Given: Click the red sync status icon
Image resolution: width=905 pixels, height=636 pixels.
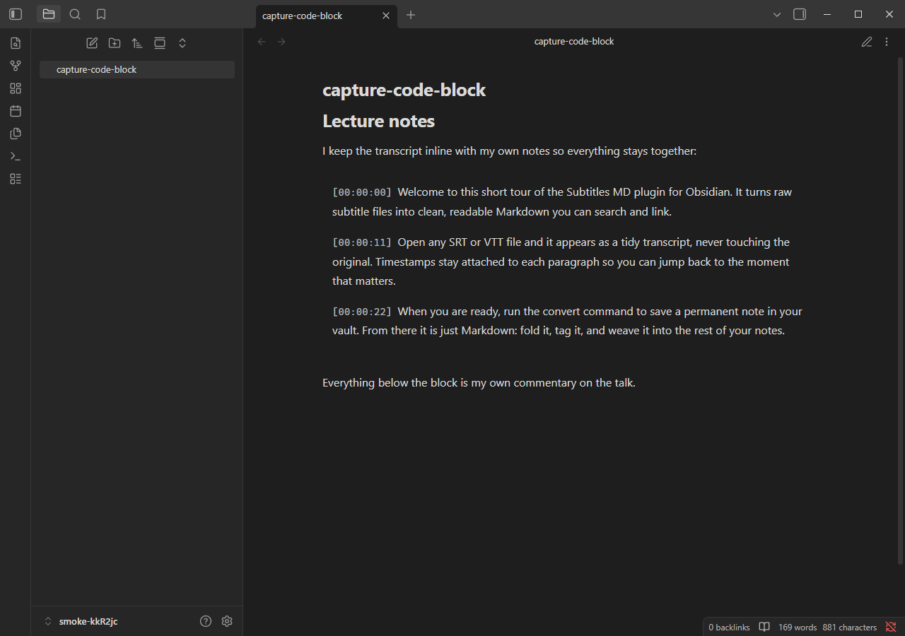Looking at the screenshot, I should (x=891, y=627).
